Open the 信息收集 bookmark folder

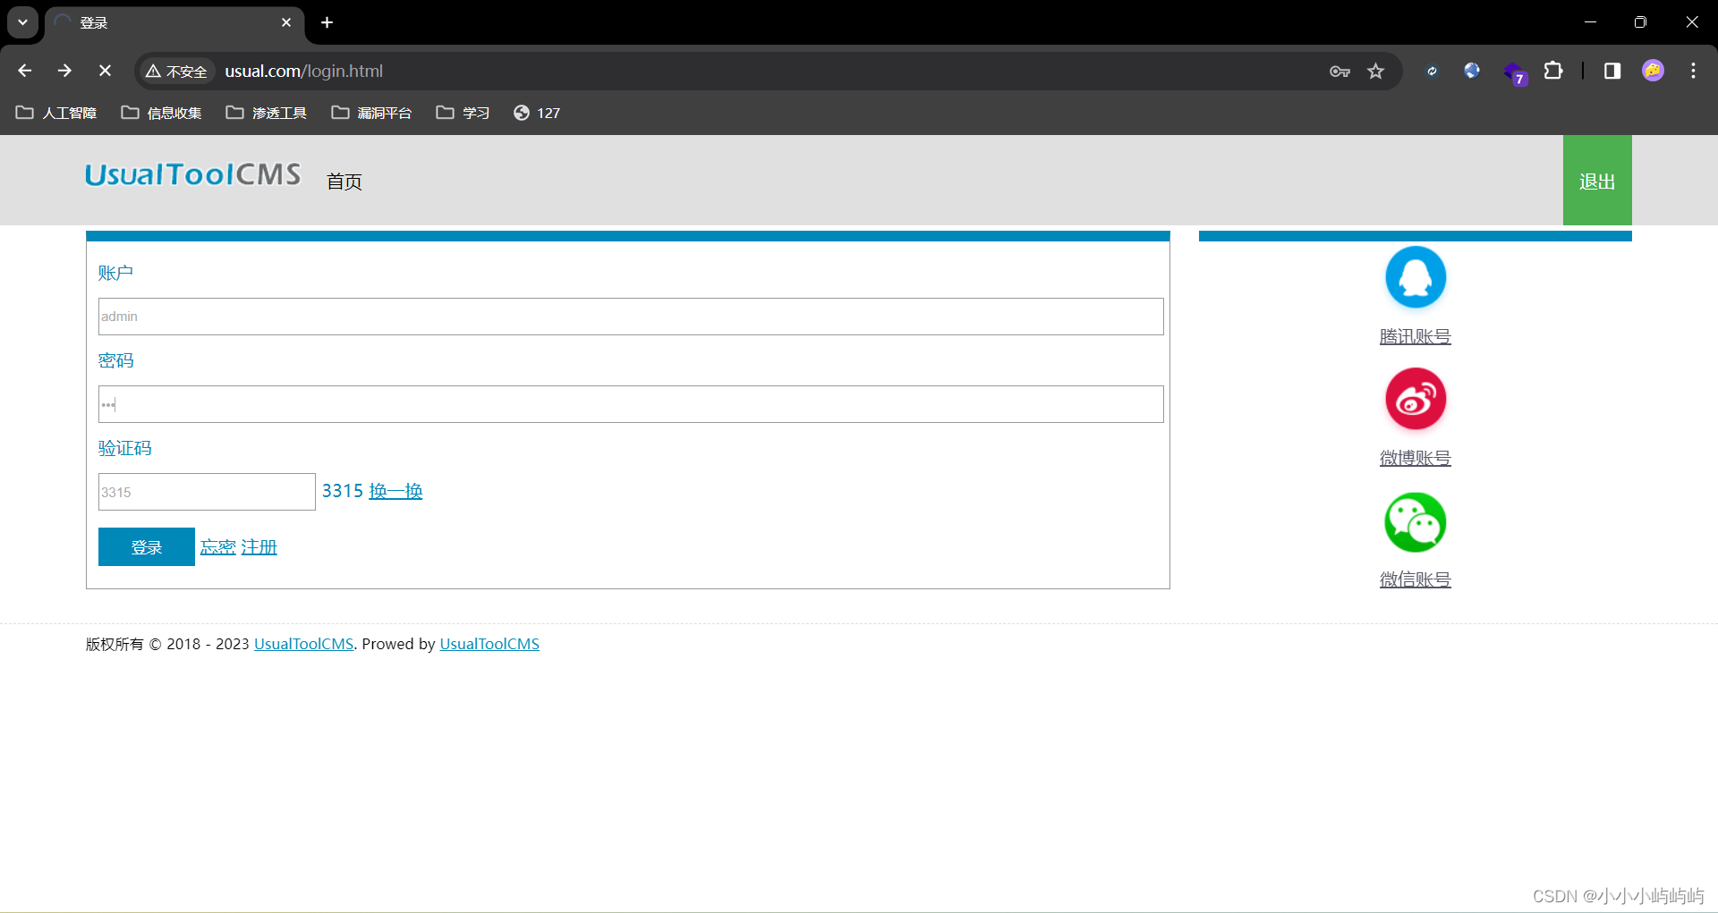click(162, 113)
